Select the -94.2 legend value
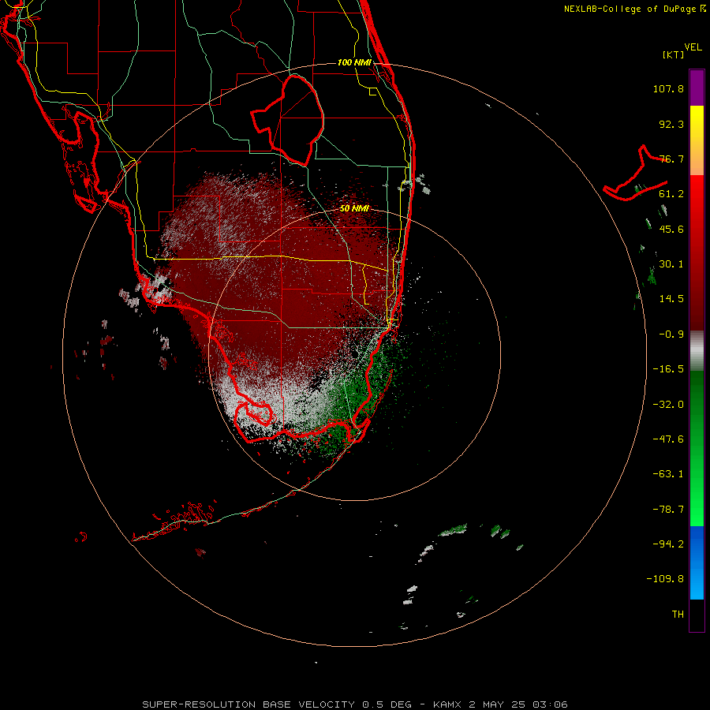The width and height of the screenshot is (710, 710). [668, 544]
